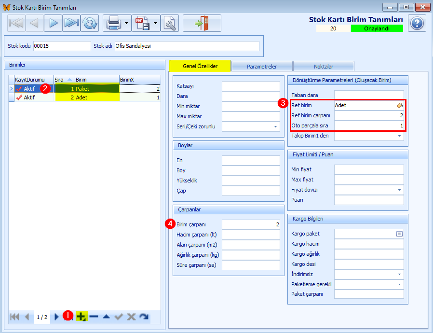This screenshot has width=433, height=333.
Task: Go to first record in top toolbar
Action: [16, 23]
